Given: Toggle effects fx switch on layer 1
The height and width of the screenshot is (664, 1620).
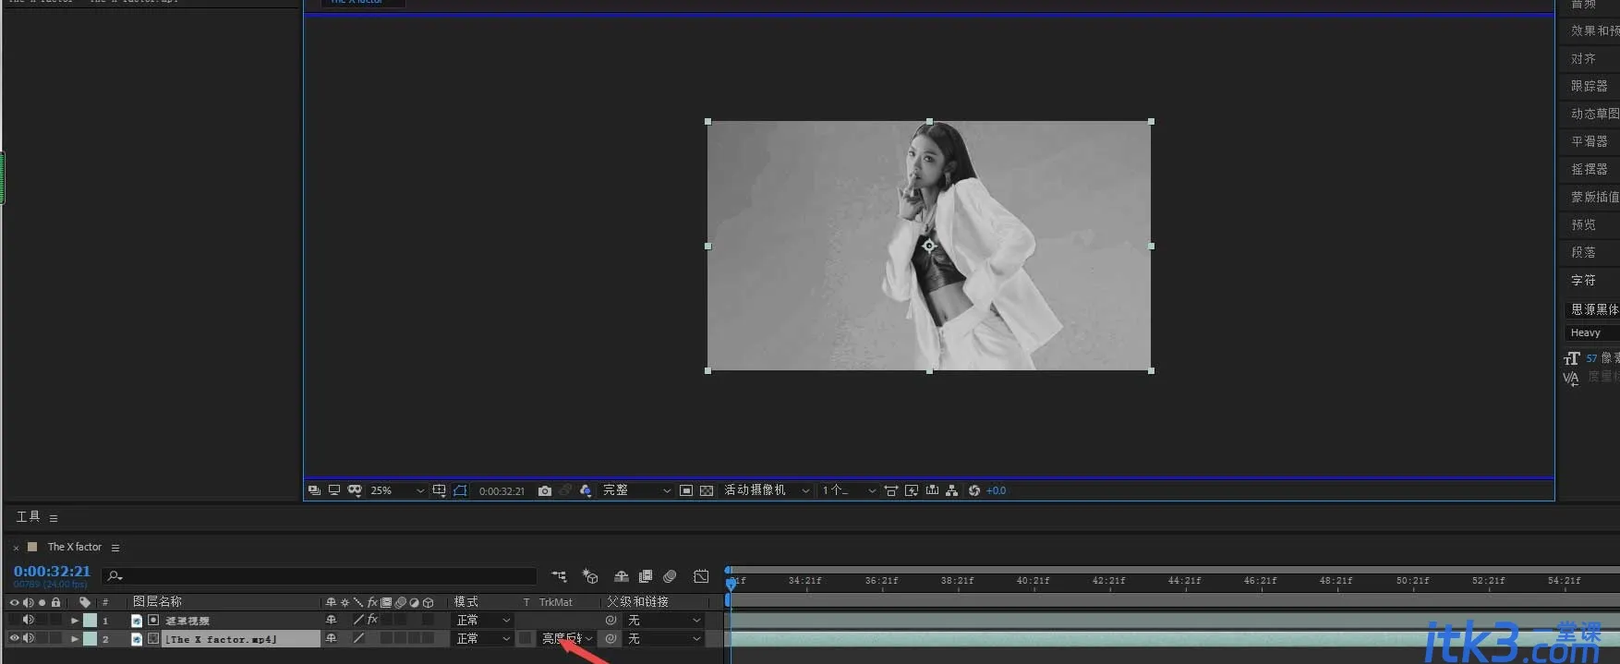Looking at the screenshot, I should [x=373, y=620].
